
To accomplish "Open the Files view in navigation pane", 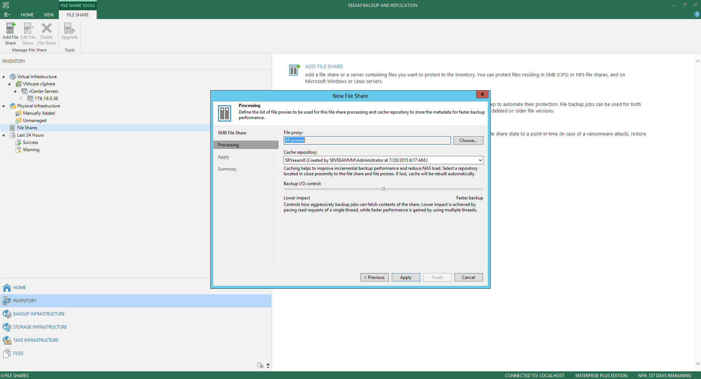I will pyautogui.click(x=18, y=353).
